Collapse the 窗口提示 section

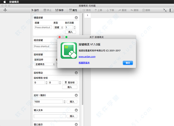click(x=76, y=125)
